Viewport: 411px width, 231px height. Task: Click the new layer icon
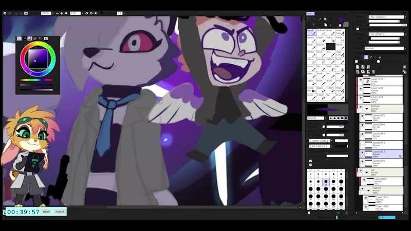point(358,67)
